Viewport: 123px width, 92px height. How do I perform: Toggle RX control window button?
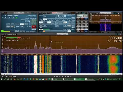[x=13, y=18]
